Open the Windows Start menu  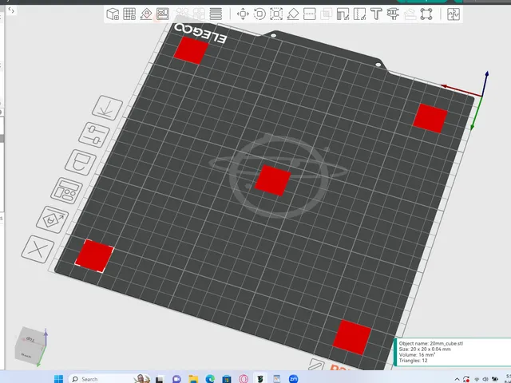click(x=58, y=379)
